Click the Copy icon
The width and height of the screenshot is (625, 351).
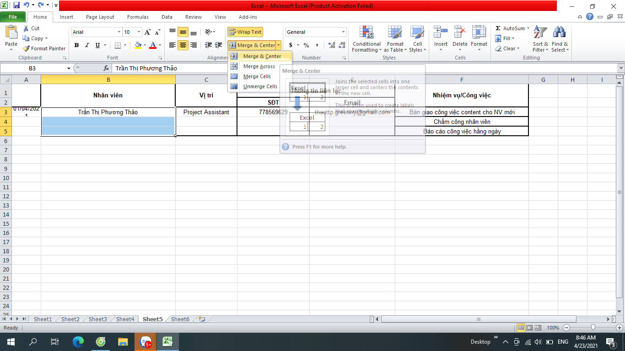[26, 38]
